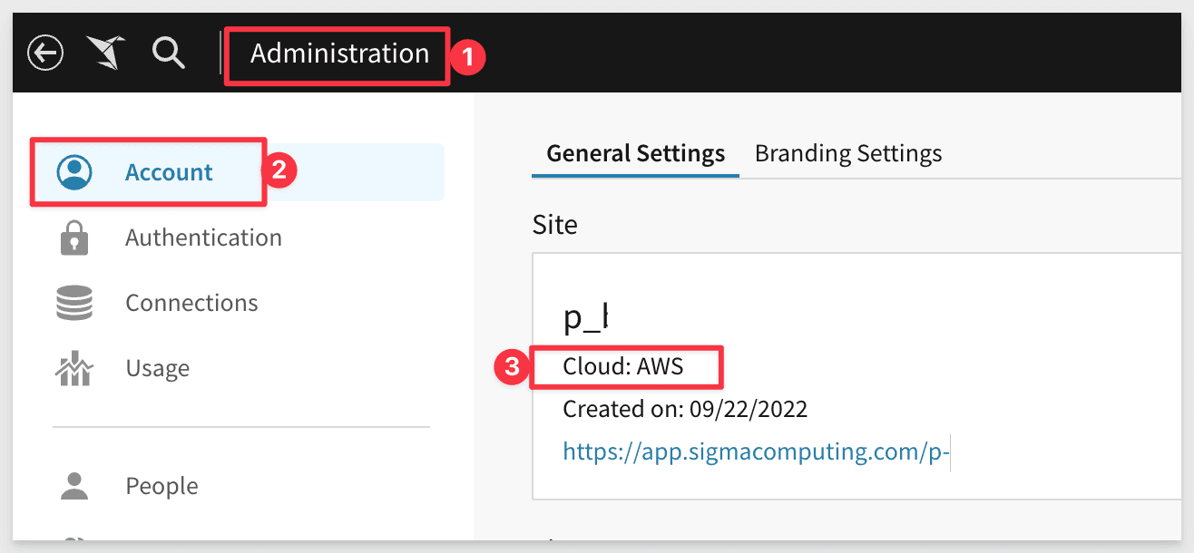
Task: Open search using the magnifying glass icon
Action: [x=169, y=53]
